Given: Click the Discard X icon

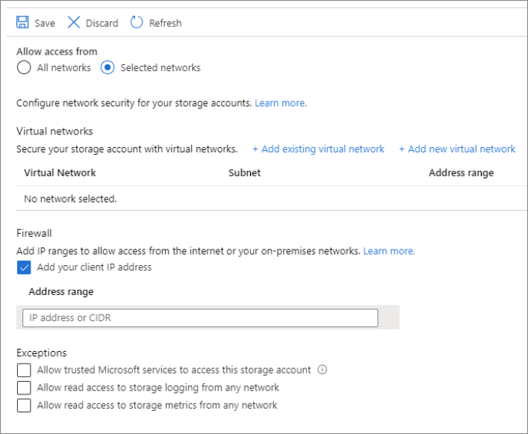Looking at the screenshot, I should [x=74, y=22].
